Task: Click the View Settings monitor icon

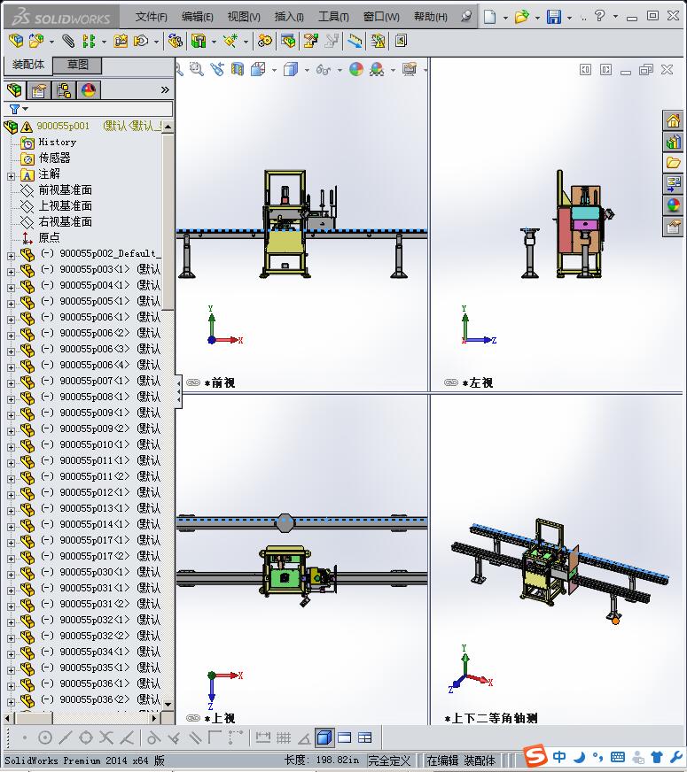Action: pyautogui.click(x=410, y=69)
